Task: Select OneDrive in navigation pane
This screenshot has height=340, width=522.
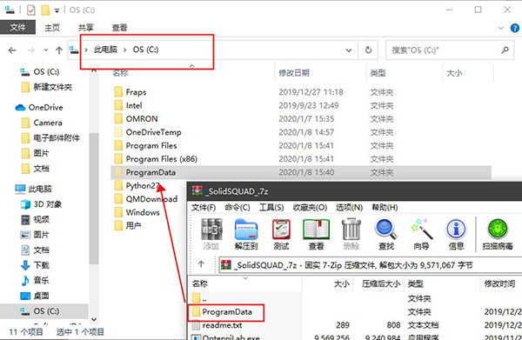Action: pos(39,108)
